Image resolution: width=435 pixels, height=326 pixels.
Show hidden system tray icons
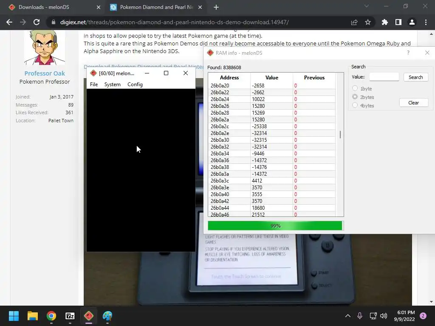[x=347, y=316]
